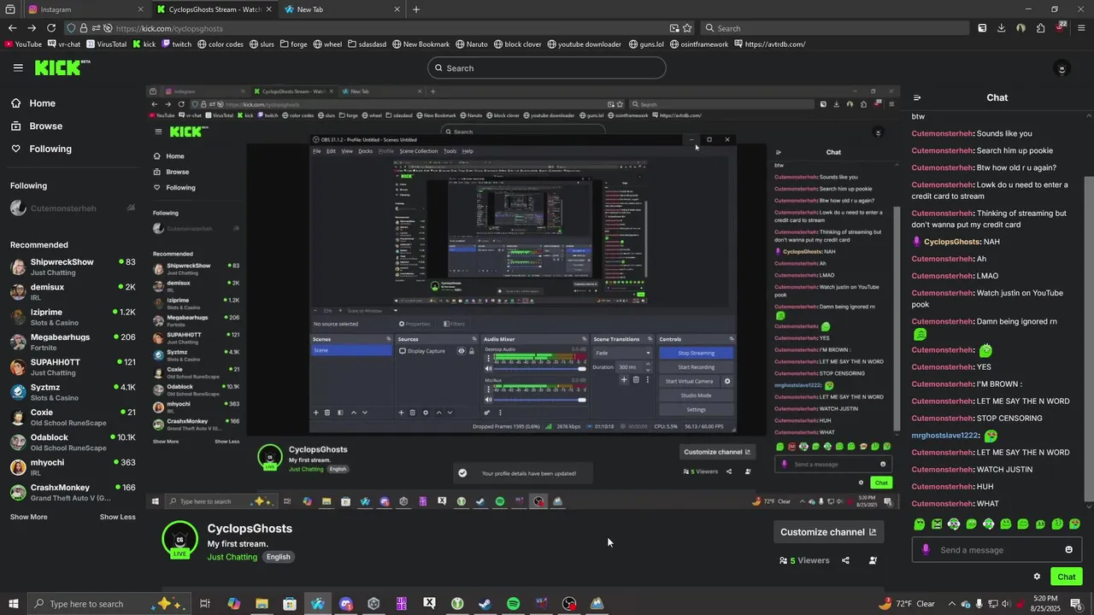Open Firefox extensions puzzle icon
Viewport: 1094px width, 615px height.
pyautogui.click(x=1040, y=28)
